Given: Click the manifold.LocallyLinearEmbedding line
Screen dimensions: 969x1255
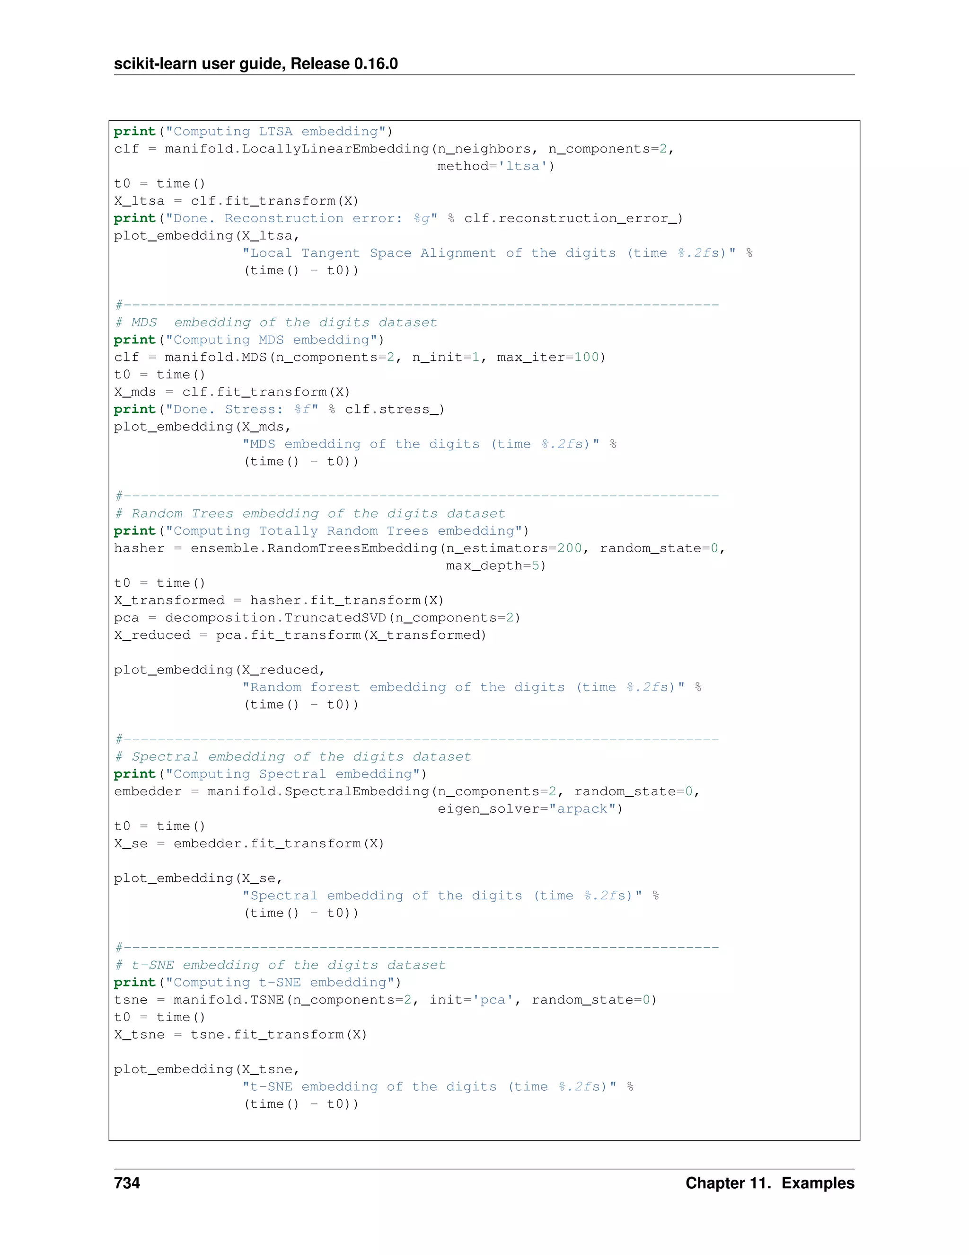Looking at the screenshot, I should coord(394,149).
